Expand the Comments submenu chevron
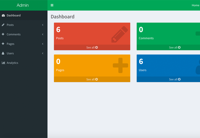 pos(43,34)
